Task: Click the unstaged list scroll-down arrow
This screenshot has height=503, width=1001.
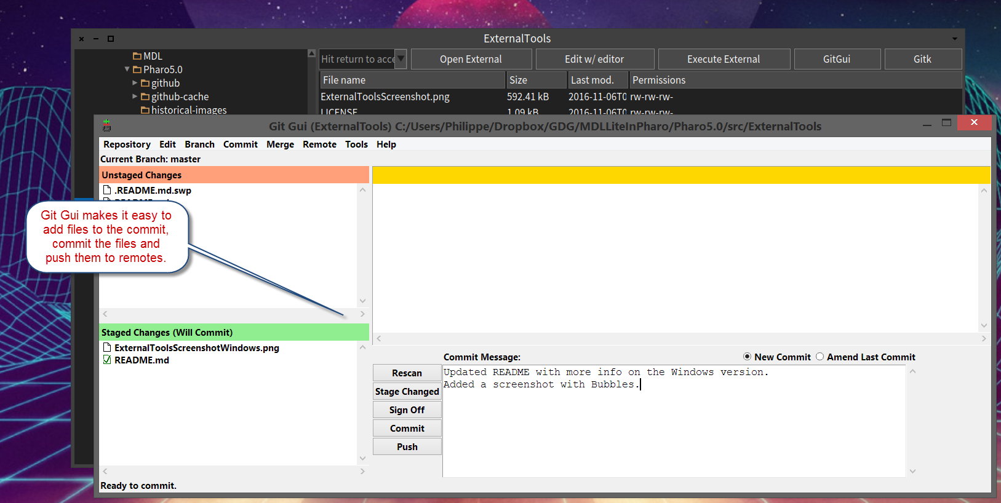Action: tap(362, 301)
